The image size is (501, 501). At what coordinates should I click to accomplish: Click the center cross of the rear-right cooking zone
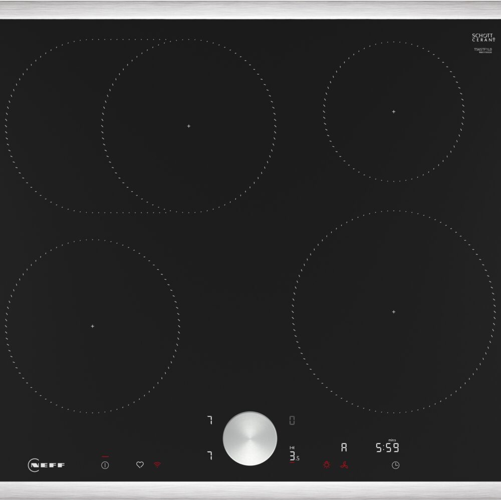click(x=394, y=112)
